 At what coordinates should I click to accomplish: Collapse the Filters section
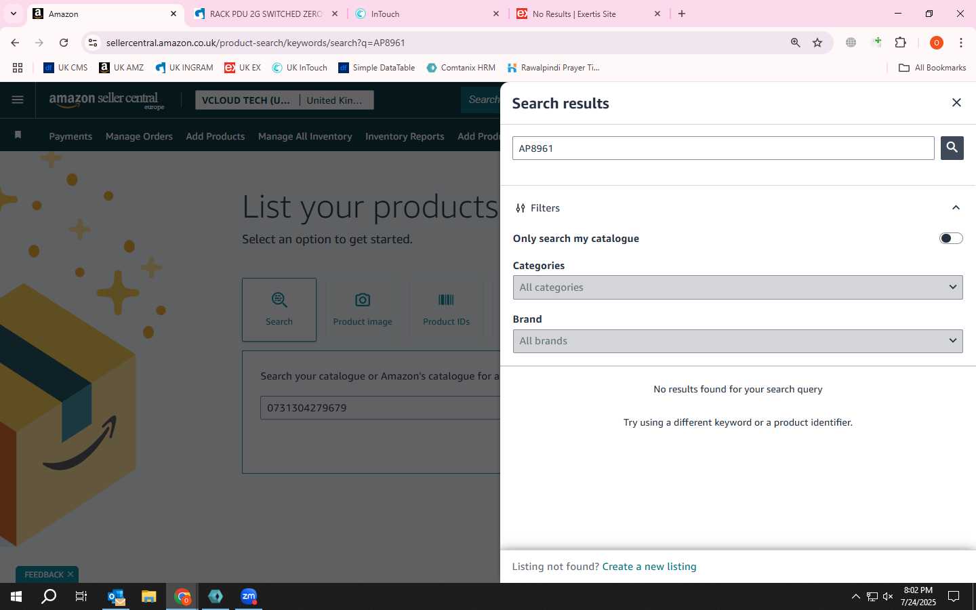coord(956,208)
